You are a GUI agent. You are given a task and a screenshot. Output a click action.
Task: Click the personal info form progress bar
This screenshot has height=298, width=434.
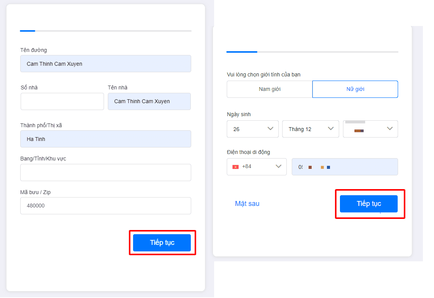coord(312,52)
